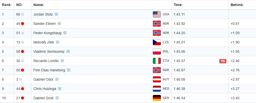Click the Time column header
The height and width of the screenshot is (103, 256).
click(178, 5)
